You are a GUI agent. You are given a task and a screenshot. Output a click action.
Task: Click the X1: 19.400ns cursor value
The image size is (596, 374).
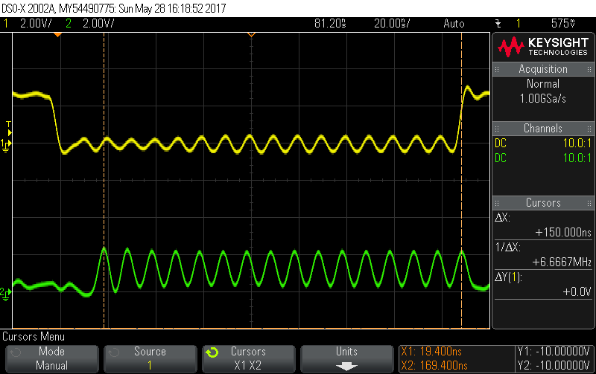tap(431, 352)
